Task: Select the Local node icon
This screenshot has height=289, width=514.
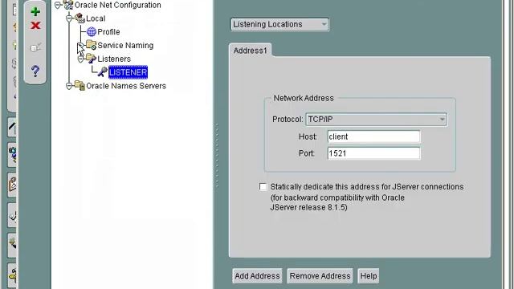Action: pos(80,18)
